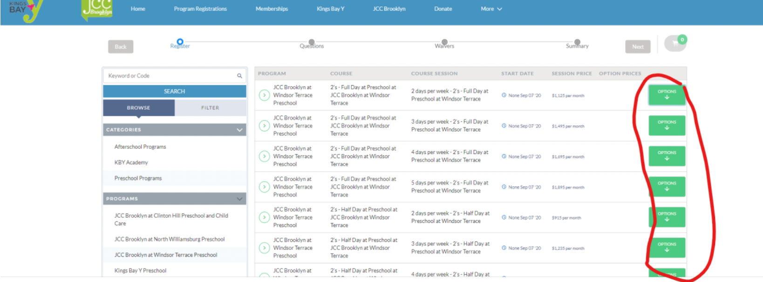Viewport: 763px width, 282px height.
Task: Click the JCC Brooklyn logo
Action: tap(97, 10)
